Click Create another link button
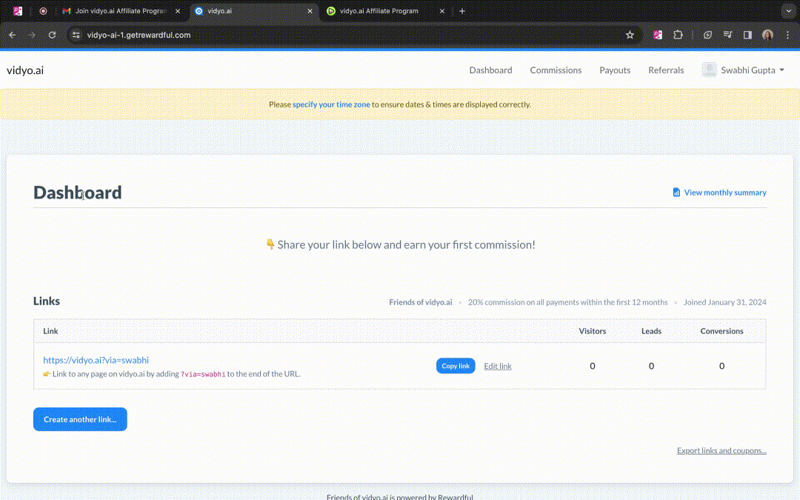The image size is (800, 500). (x=80, y=419)
